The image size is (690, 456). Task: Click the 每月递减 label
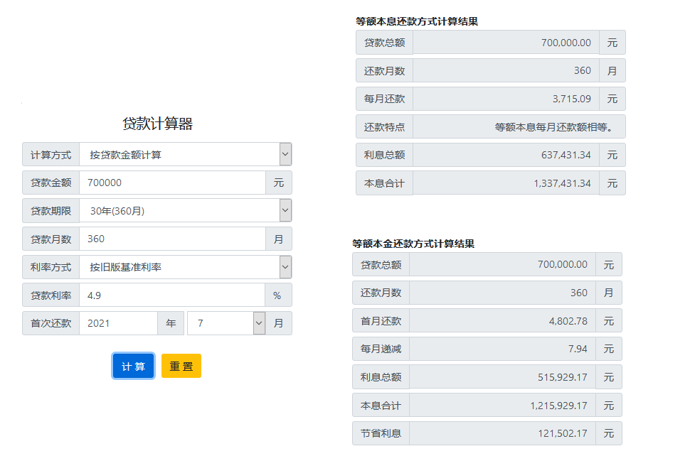click(381, 349)
